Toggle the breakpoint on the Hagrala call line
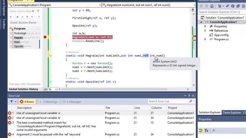The image size is (246, 138). 45,37
